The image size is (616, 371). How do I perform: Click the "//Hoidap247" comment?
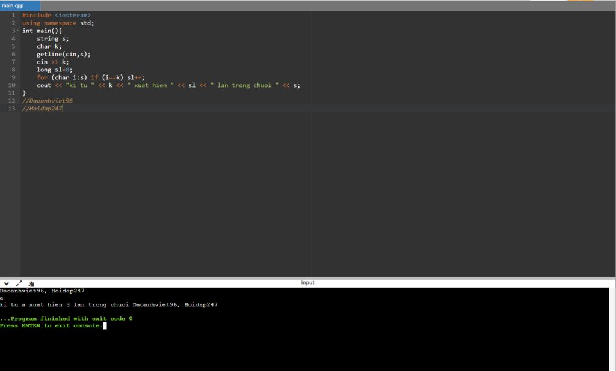[x=42, y=109]
